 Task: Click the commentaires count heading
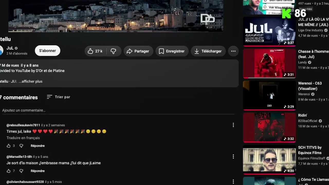[19, 97]
